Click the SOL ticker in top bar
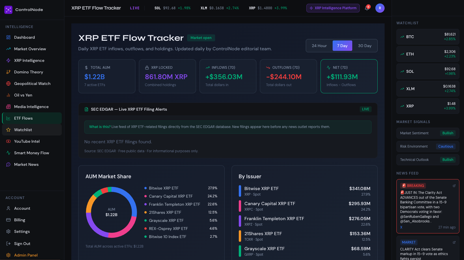Screen dimensions: 464x260 pos(172,8)
